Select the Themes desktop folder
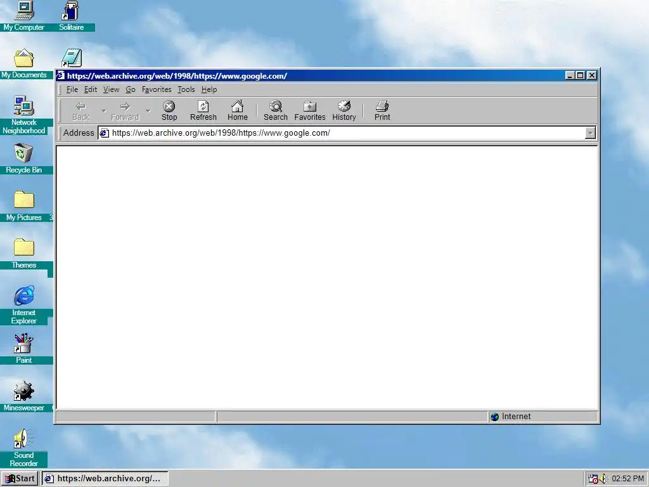Viewport: 649px width, 487px height. coord(24,254)
